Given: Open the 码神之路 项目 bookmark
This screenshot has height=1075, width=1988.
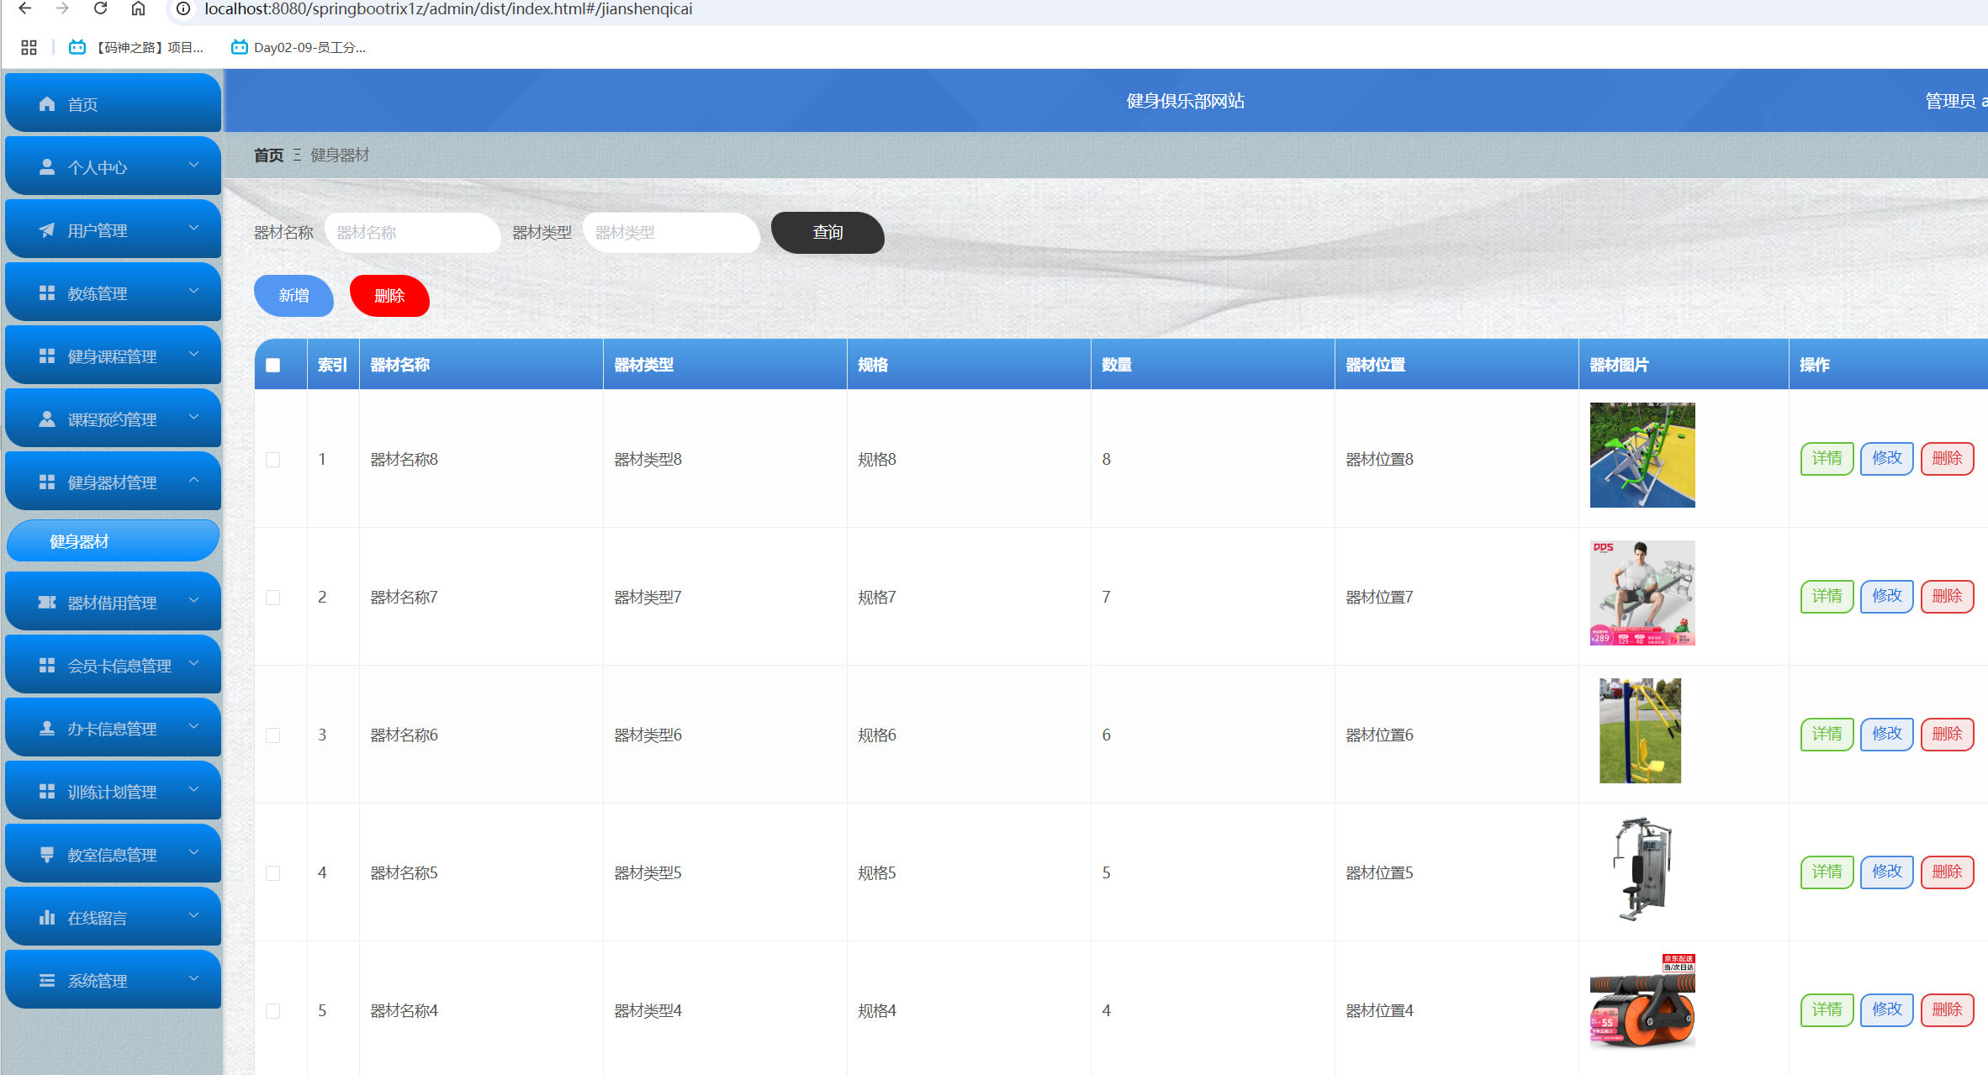Looking at the screenshot, I should point(136,47).
